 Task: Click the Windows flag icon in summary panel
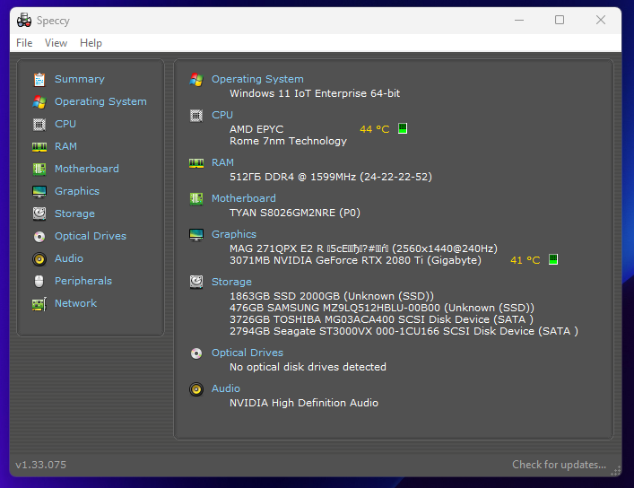pos(196,80)
